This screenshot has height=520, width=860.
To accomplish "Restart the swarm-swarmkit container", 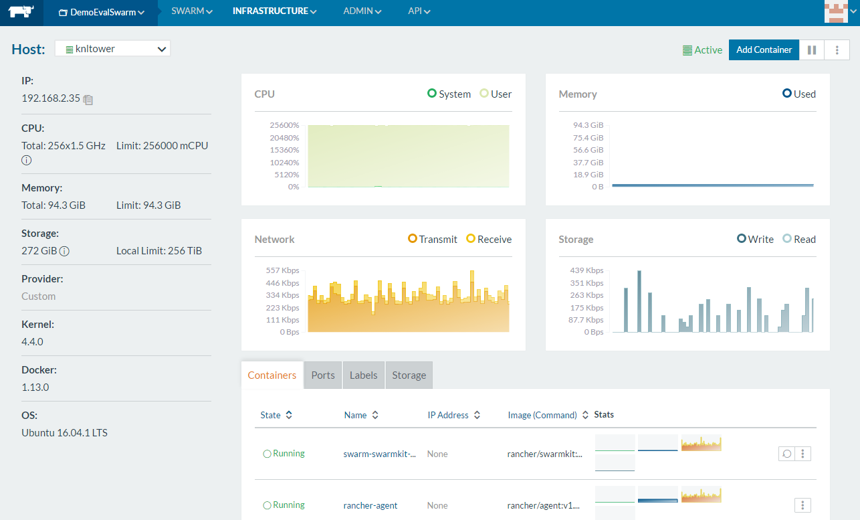I will pyautogui.click(x=786, y=454).
